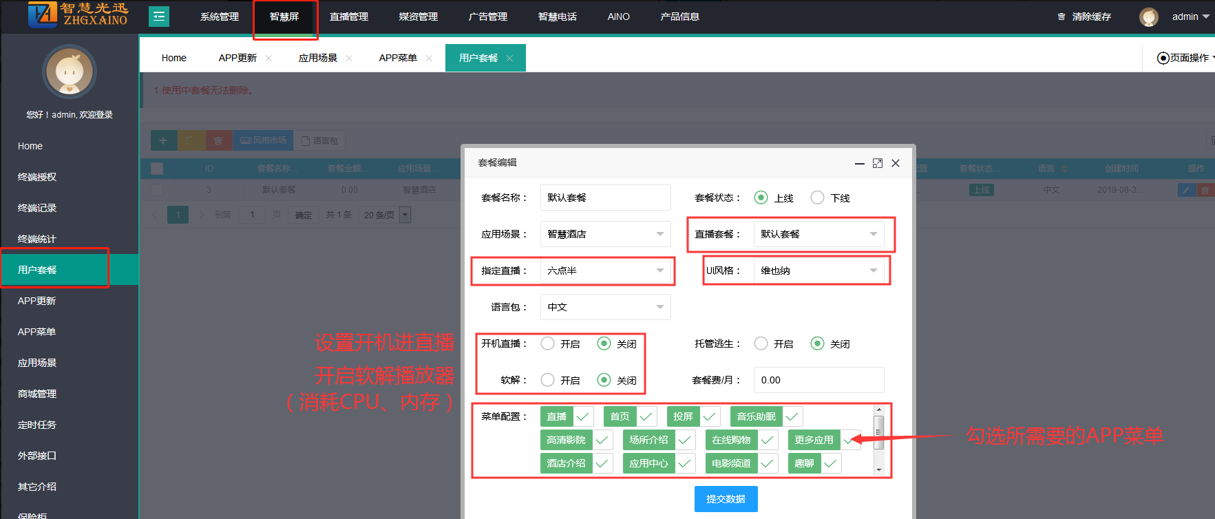1215x519 pixels.
Task: Click the green add package button
Action: pyautogui.click(x=164, y=140)
